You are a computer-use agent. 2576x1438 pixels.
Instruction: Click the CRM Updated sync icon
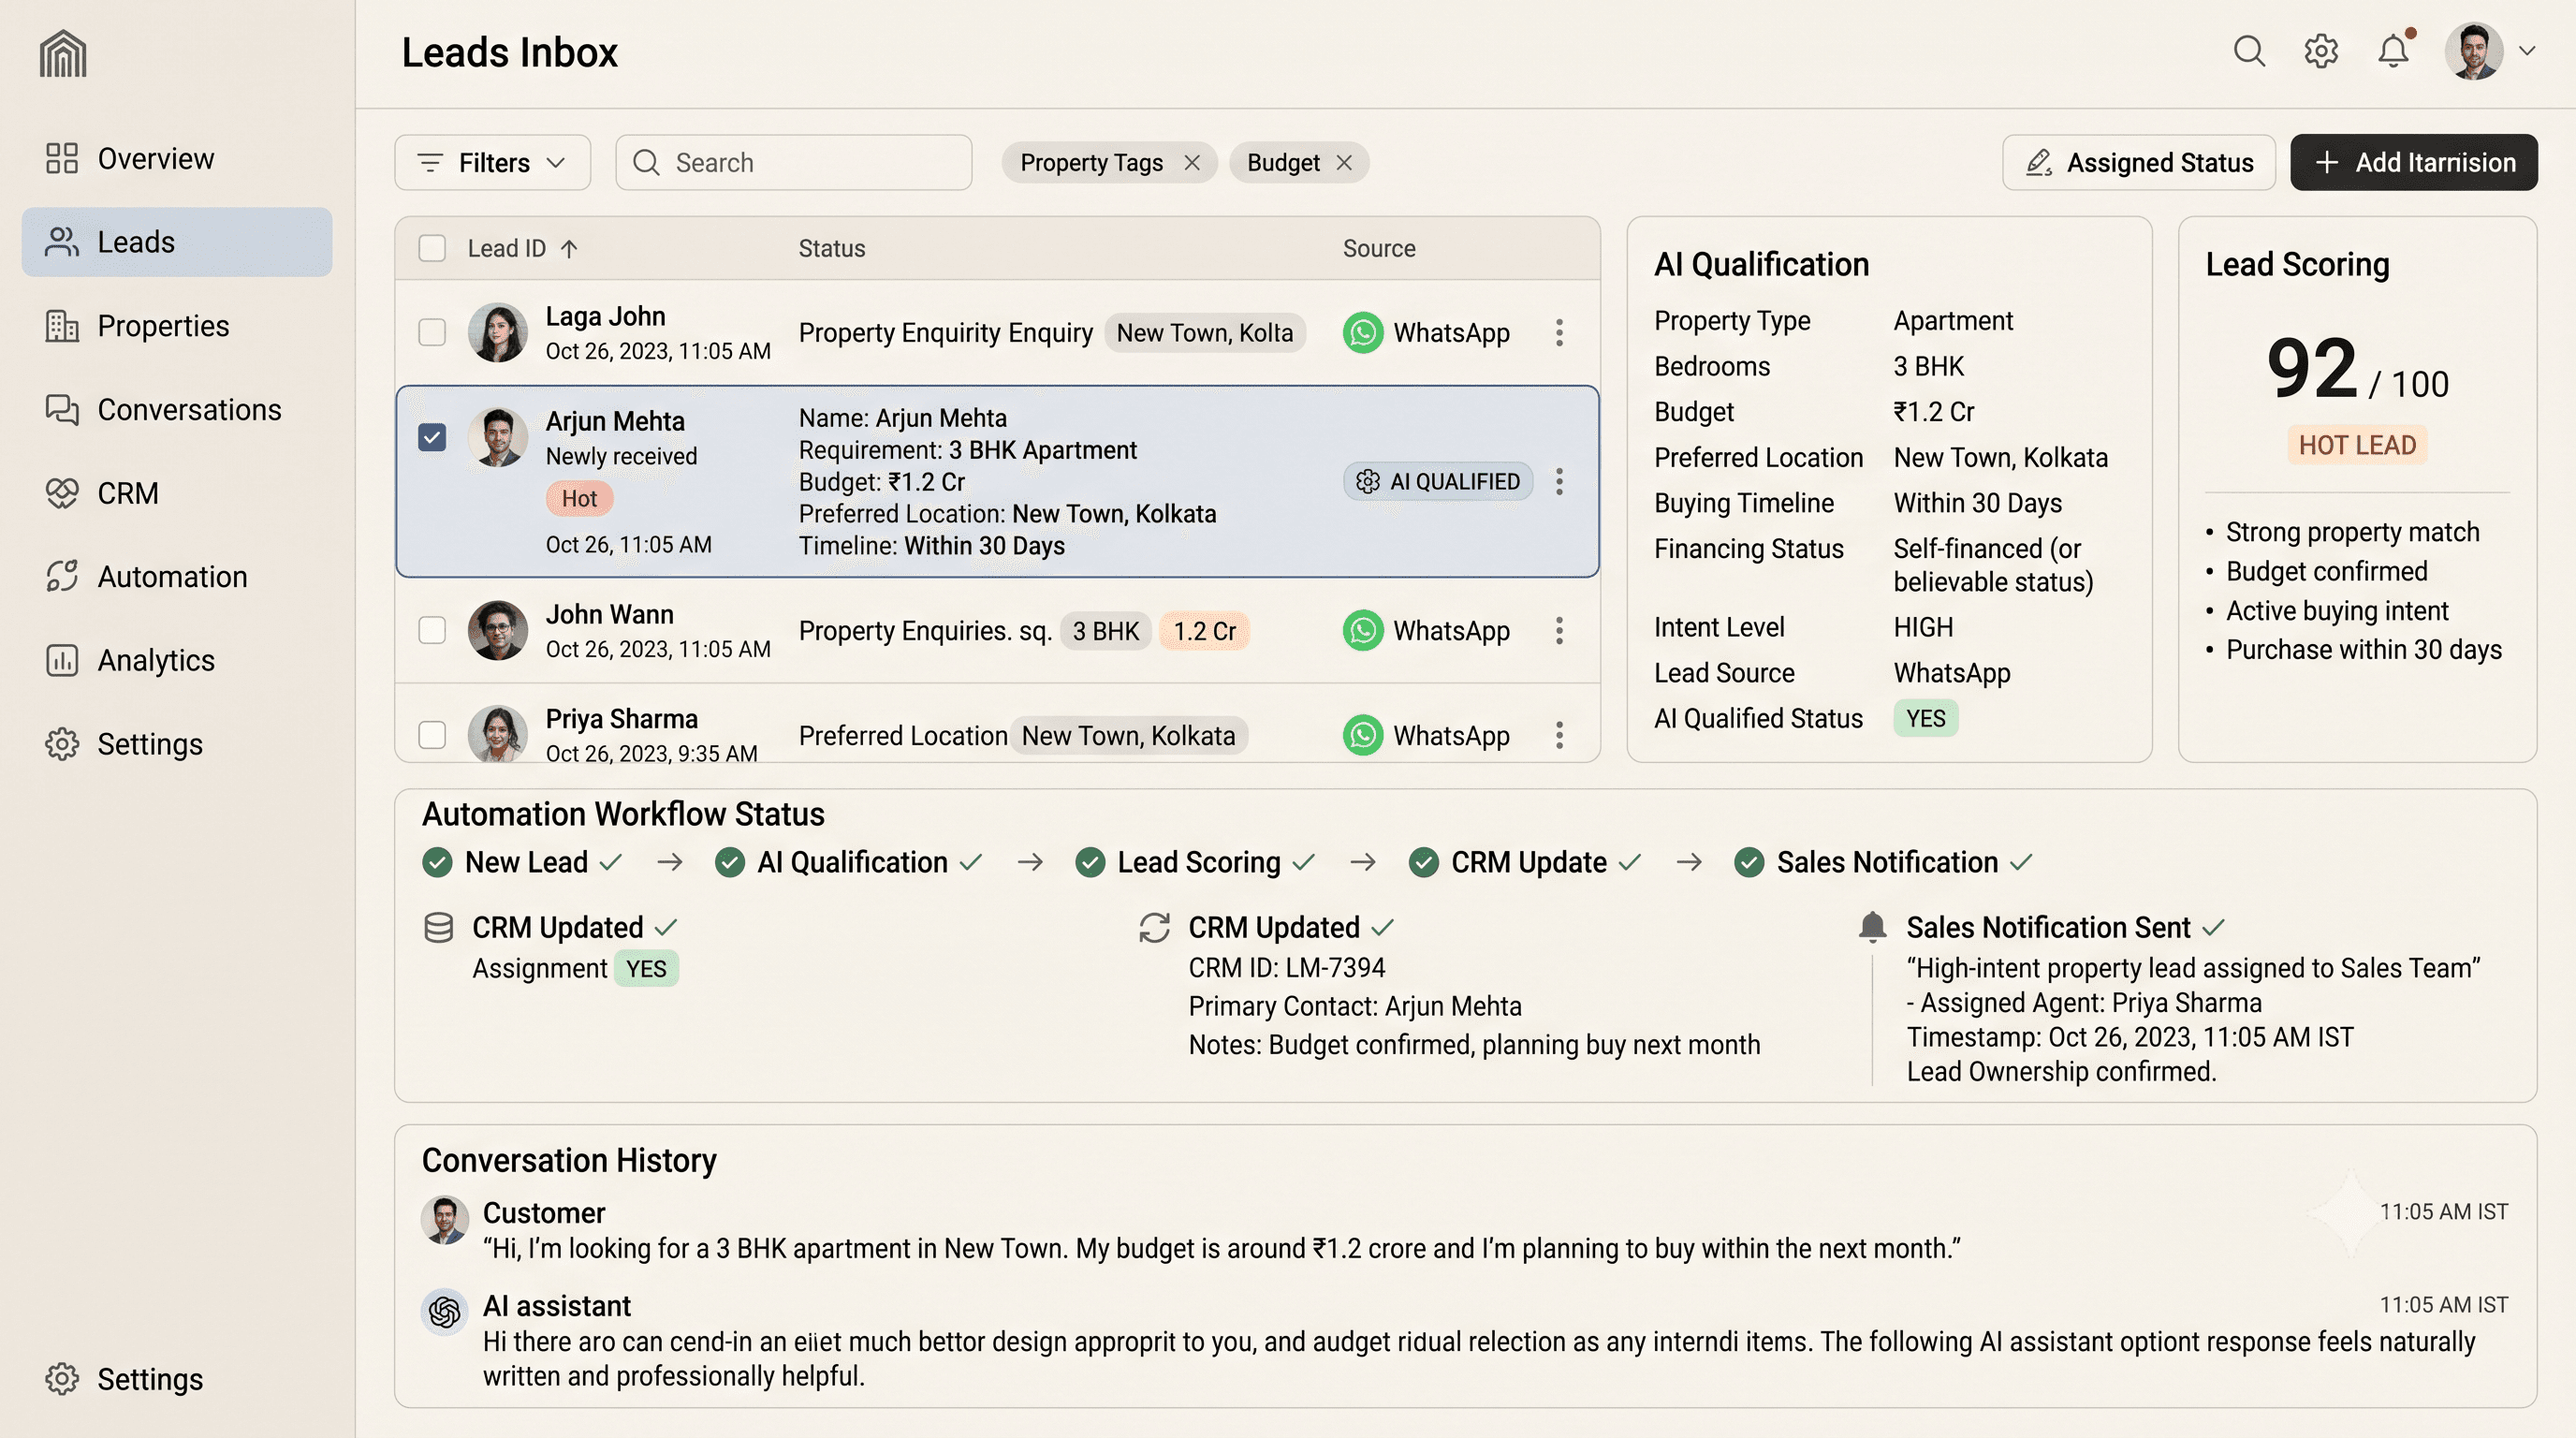coord(1155,928)
